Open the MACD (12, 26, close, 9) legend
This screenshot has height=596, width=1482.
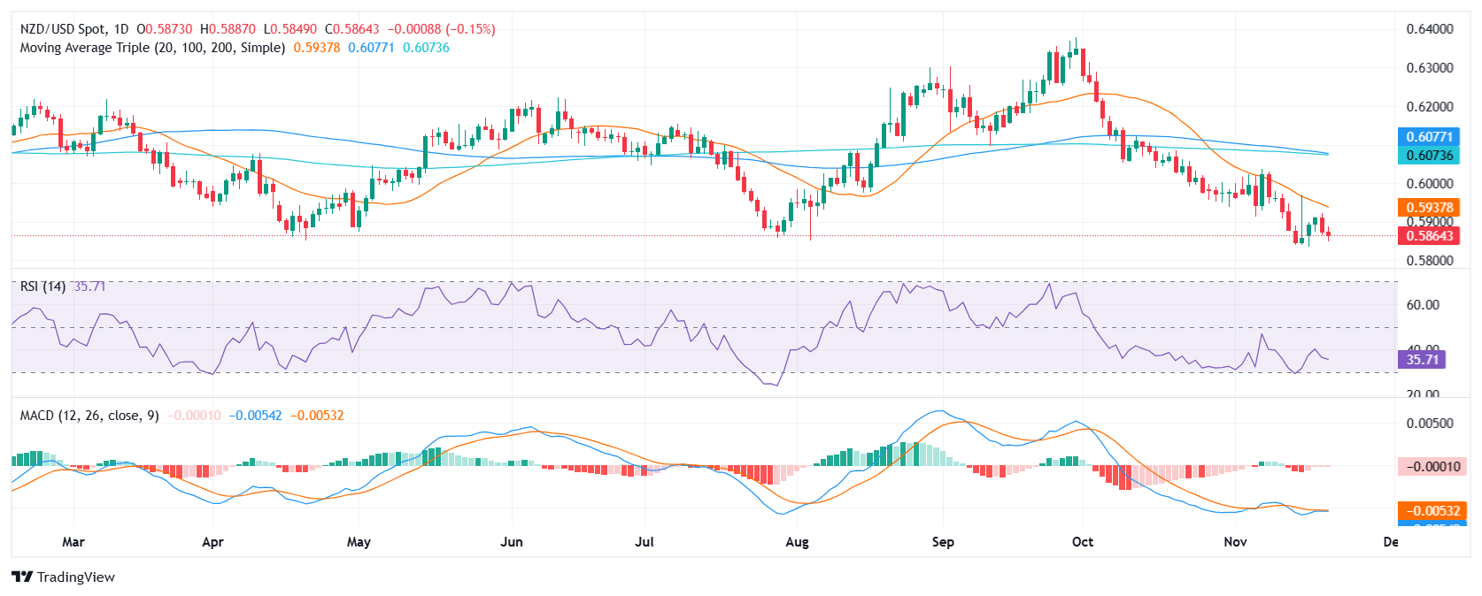(x=89, y=416)
